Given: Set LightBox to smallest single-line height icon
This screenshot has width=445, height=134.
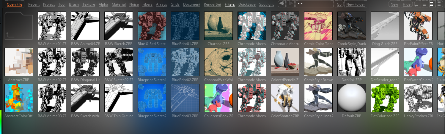Looking at the screenshot, I should tap(417, 4).
